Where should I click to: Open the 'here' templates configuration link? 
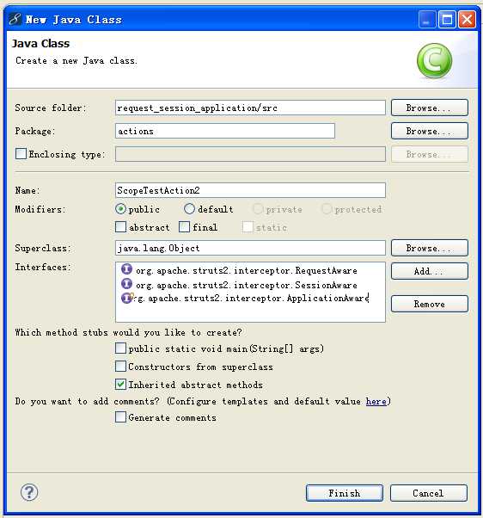pyautogui.click(x=376, y=401)
